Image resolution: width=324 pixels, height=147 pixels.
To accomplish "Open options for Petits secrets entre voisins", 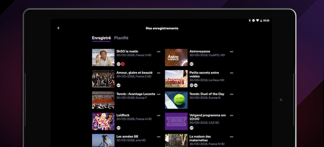I will click(x=232, y=73).
